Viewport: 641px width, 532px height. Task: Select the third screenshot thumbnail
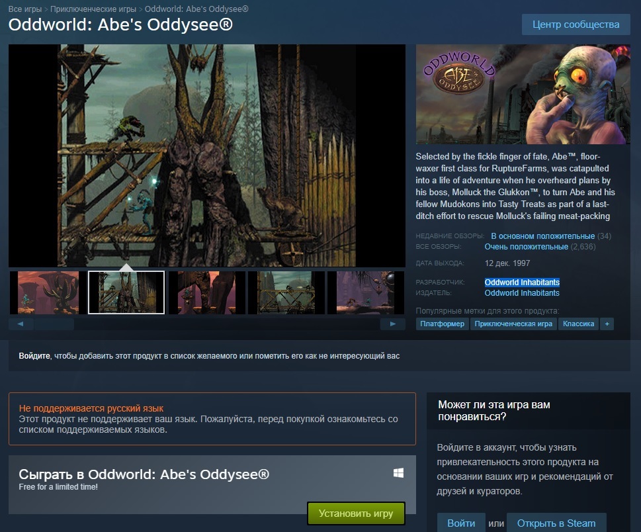207,292
